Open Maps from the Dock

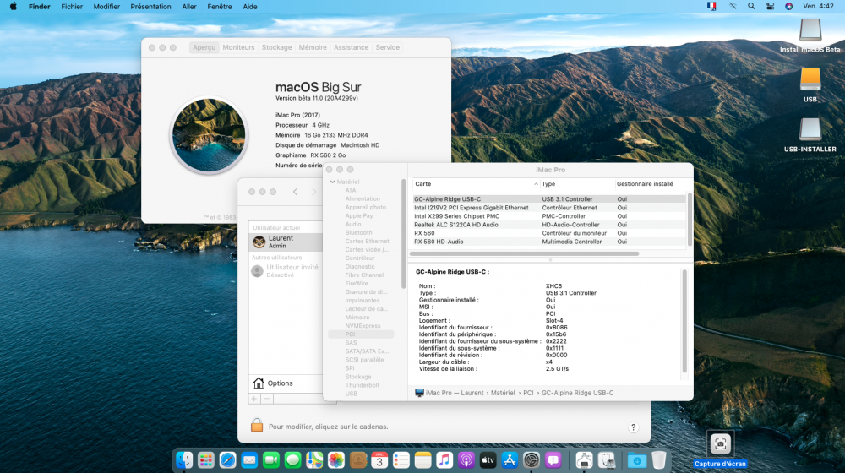tap(314, 460)
